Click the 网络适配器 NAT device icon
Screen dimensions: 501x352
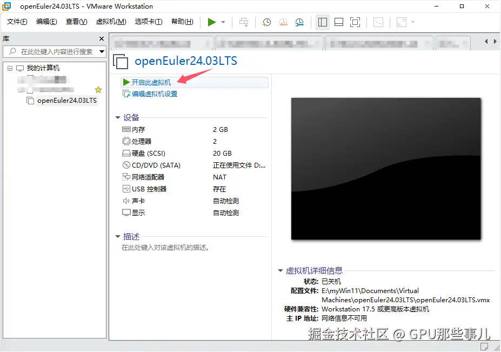pyautogui.click(x=125, y=177)
